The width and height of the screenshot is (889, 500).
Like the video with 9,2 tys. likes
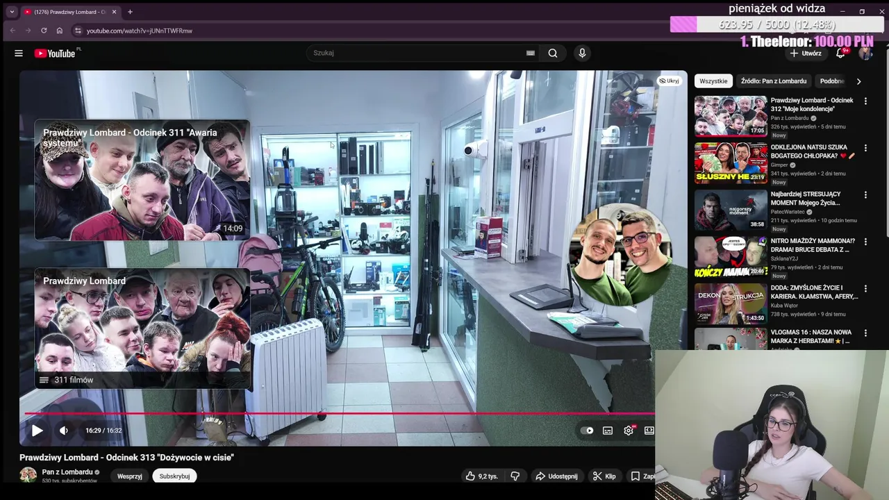coord(481,476)
